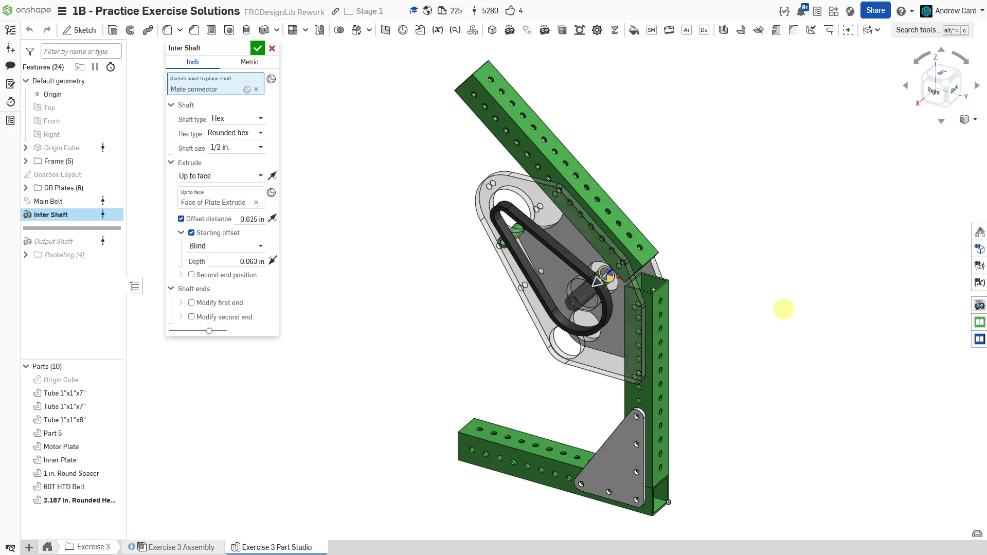Screen dimensions: 987x555
Task: Cancel the Inter Shaft dialog with red X
Action: coord(272,48)
